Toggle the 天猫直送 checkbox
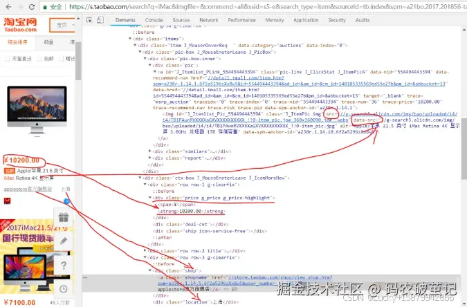467x307 pixels. tap(7, 59)
